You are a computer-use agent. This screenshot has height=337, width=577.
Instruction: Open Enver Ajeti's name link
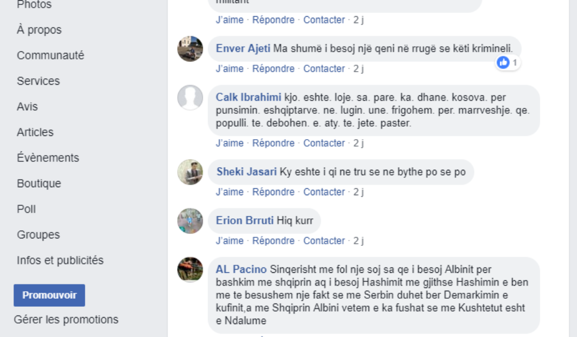[243, 49]
